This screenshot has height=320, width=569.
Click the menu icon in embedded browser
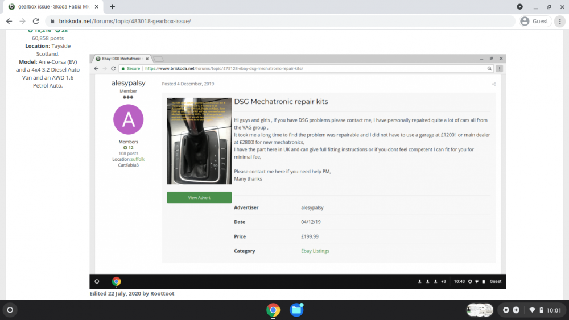500,69
